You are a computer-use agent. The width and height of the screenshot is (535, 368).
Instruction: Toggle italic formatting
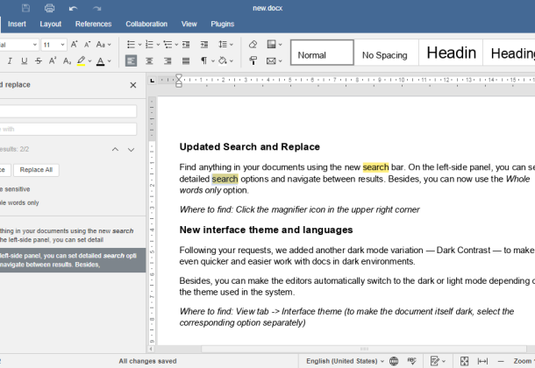tap(10, 61)
